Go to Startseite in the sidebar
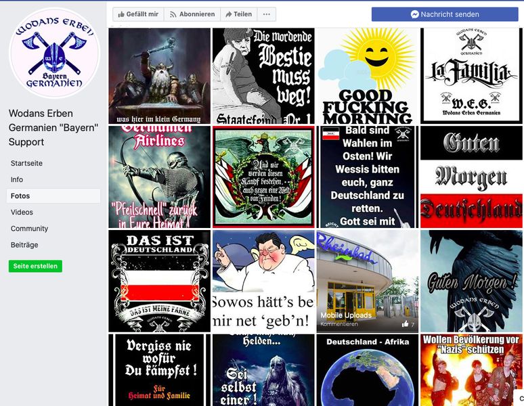524x406 pixels. point(26,163)
